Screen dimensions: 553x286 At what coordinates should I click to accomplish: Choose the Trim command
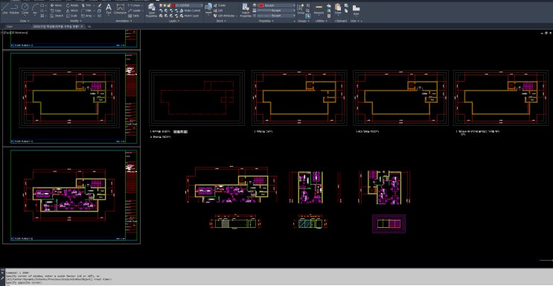click(86, 5)
